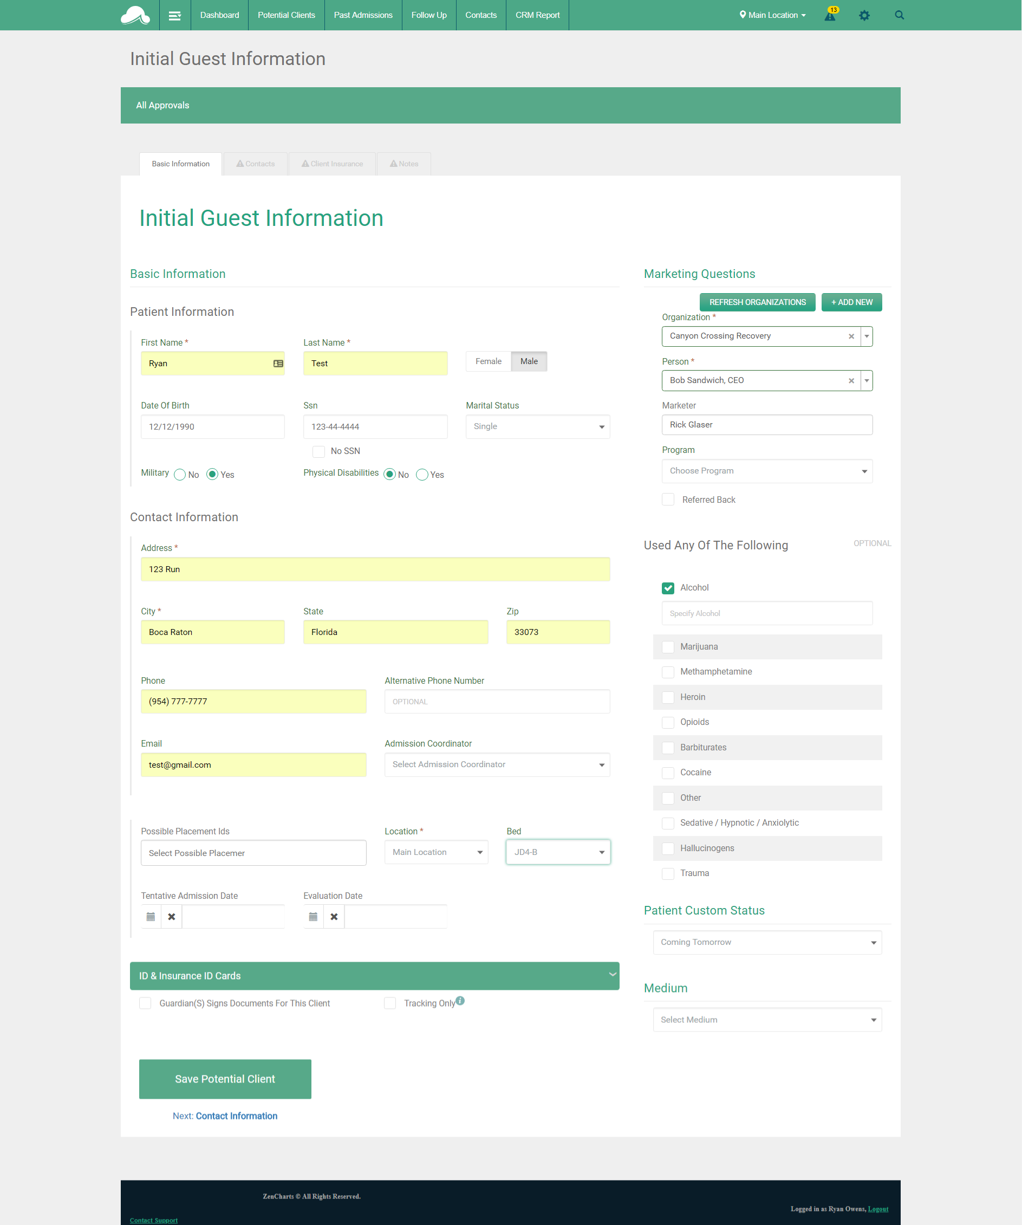The height and width of the screenshot is (1225, 1022).
Task: Select the Male gender button
Action: pyautogui.click(x=529, y=362)
